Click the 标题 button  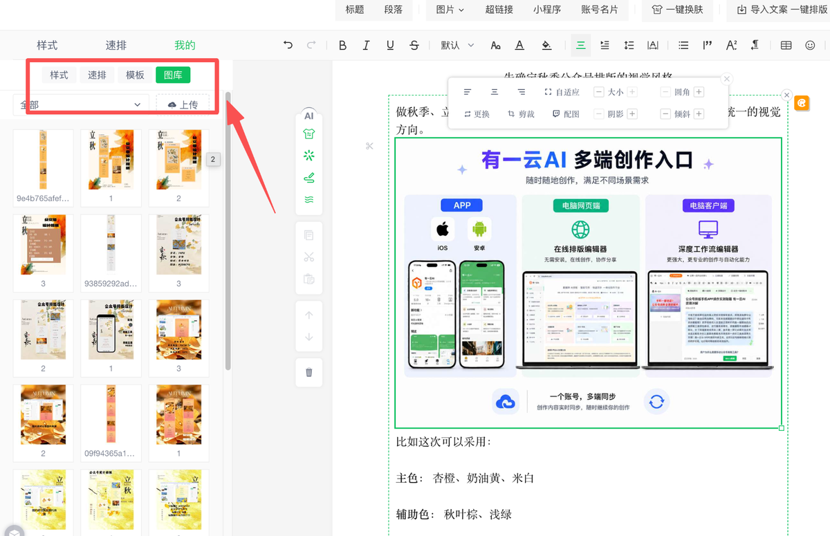coord(355,10)
